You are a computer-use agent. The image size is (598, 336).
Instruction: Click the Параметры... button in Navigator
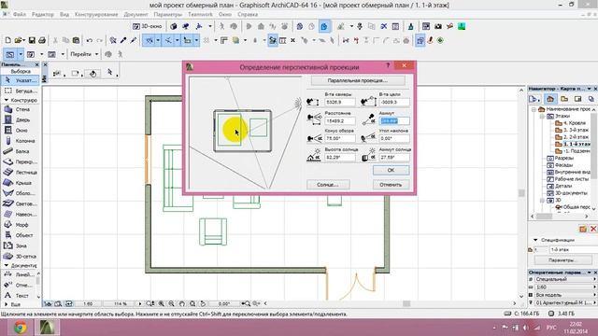coord(562,260)
